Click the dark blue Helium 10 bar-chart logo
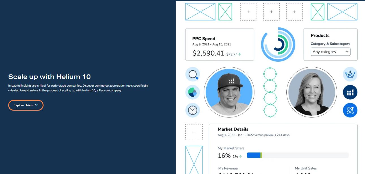 point(350,92)
